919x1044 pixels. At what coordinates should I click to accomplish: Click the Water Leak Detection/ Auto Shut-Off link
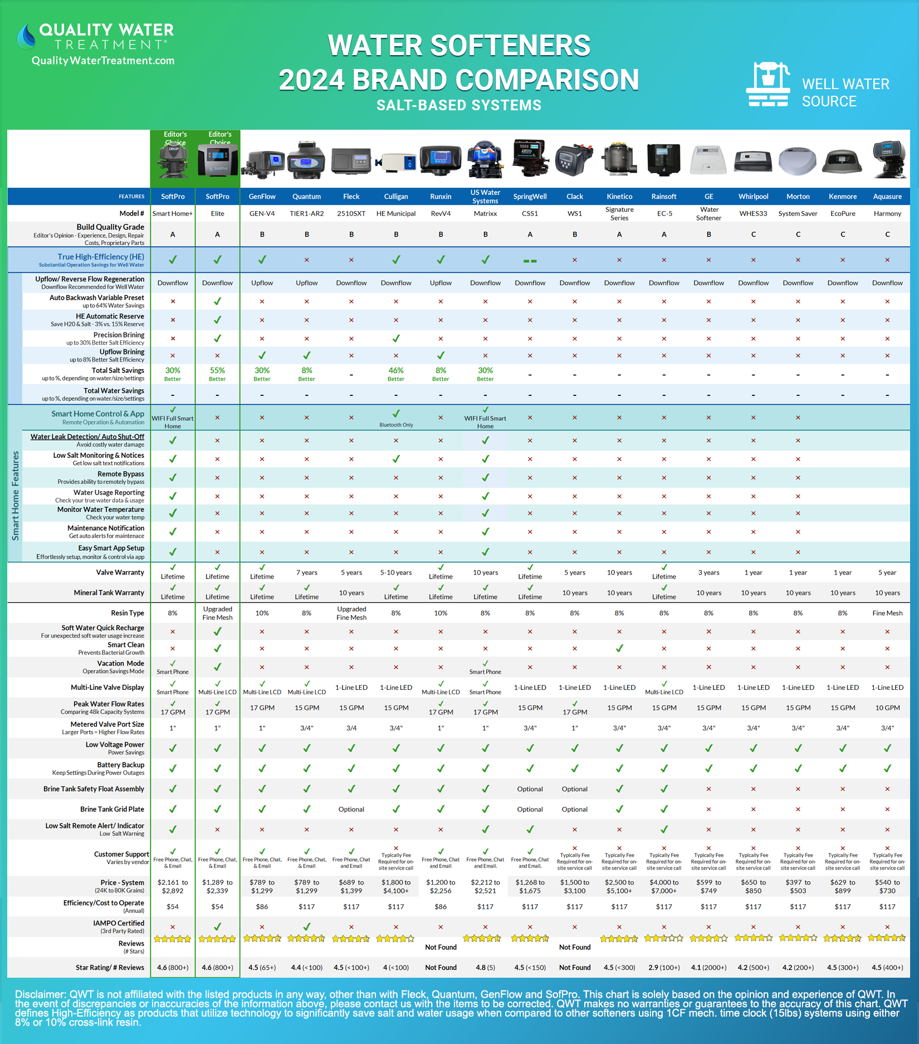pos(87,437)
